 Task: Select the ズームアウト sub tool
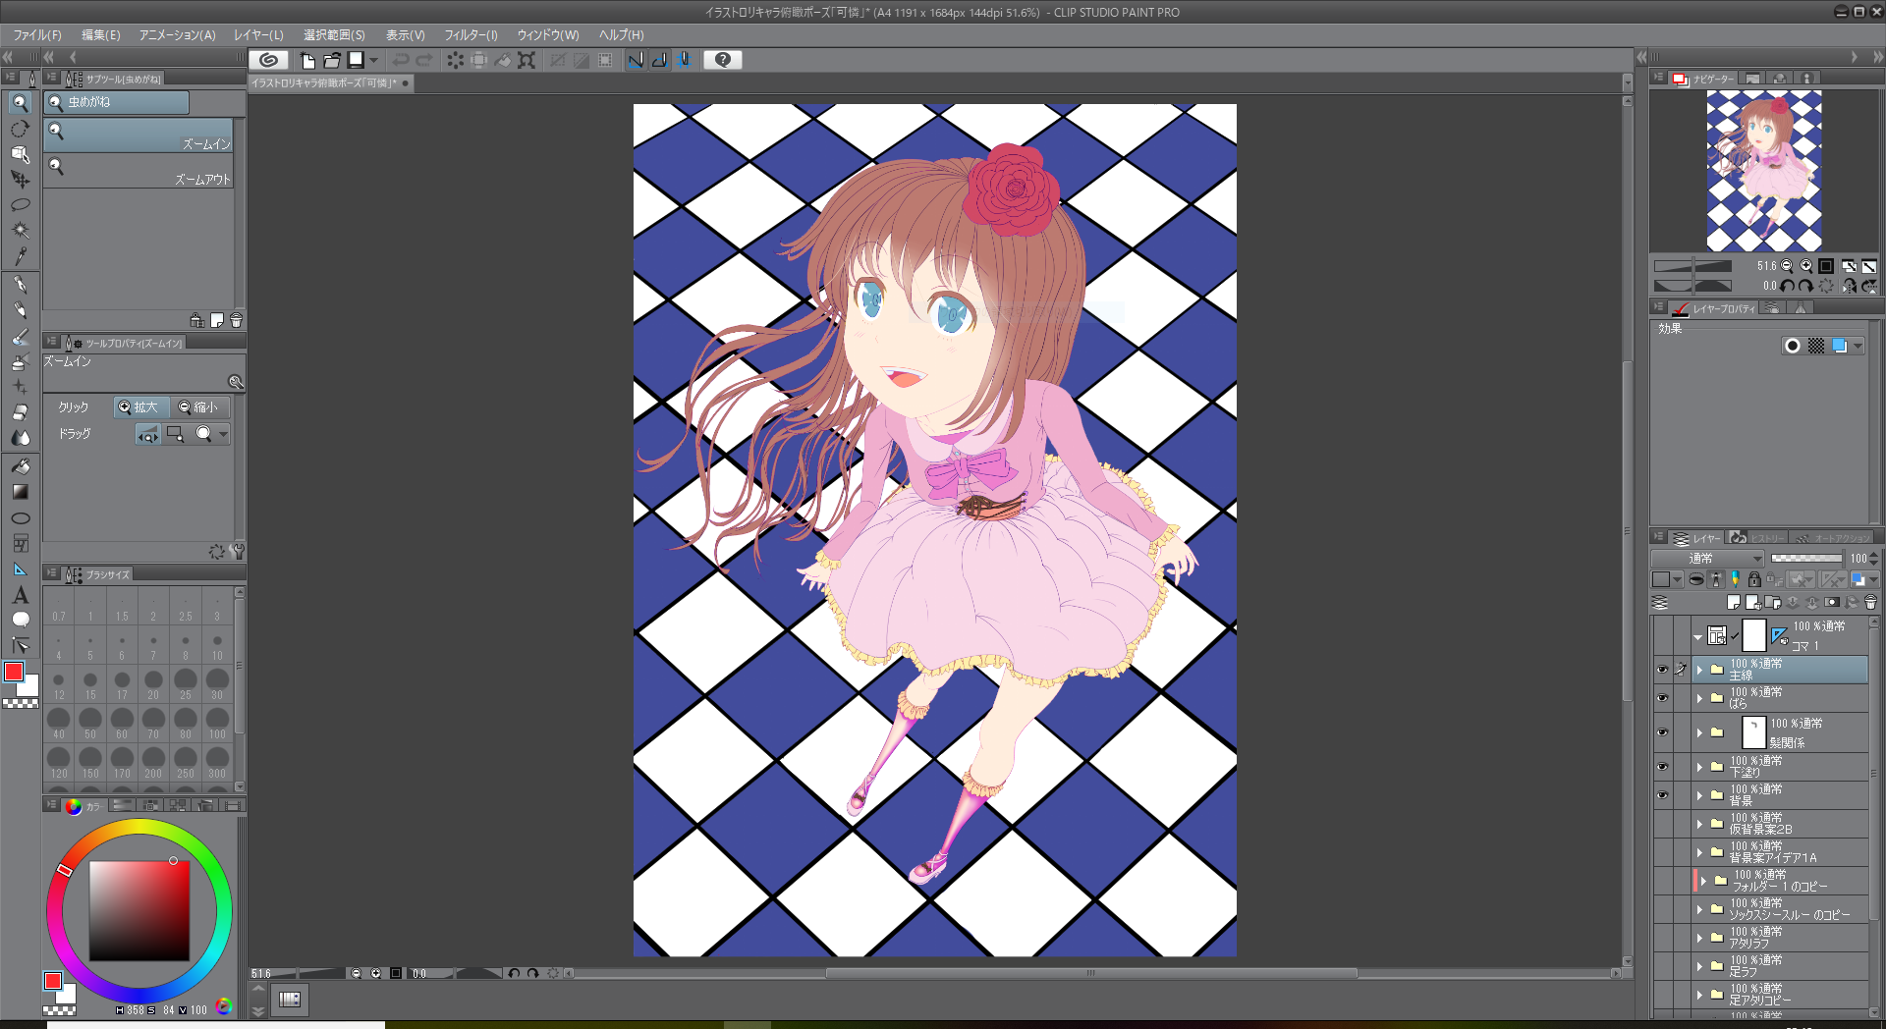coord(139,171)
